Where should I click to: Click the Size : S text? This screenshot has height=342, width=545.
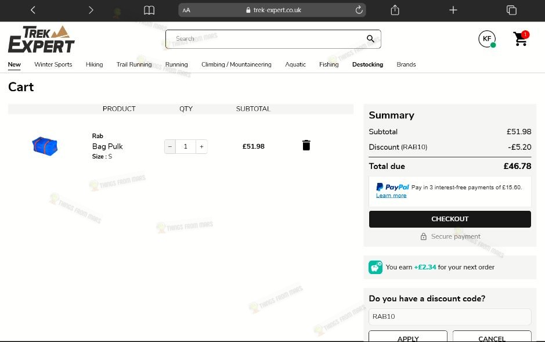102,156
